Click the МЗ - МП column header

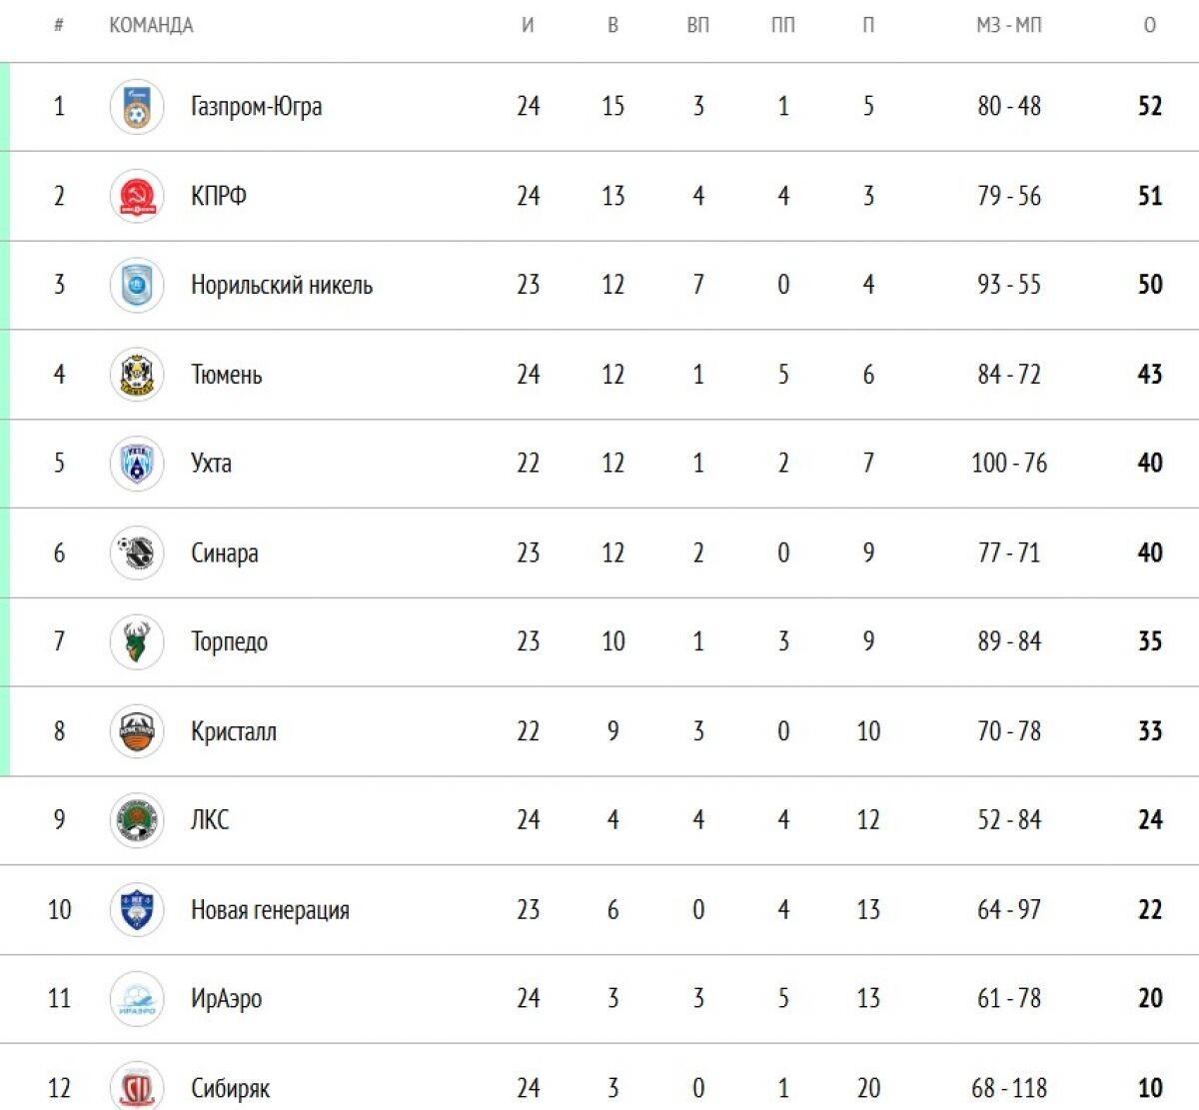click(x=1009, y=25)
